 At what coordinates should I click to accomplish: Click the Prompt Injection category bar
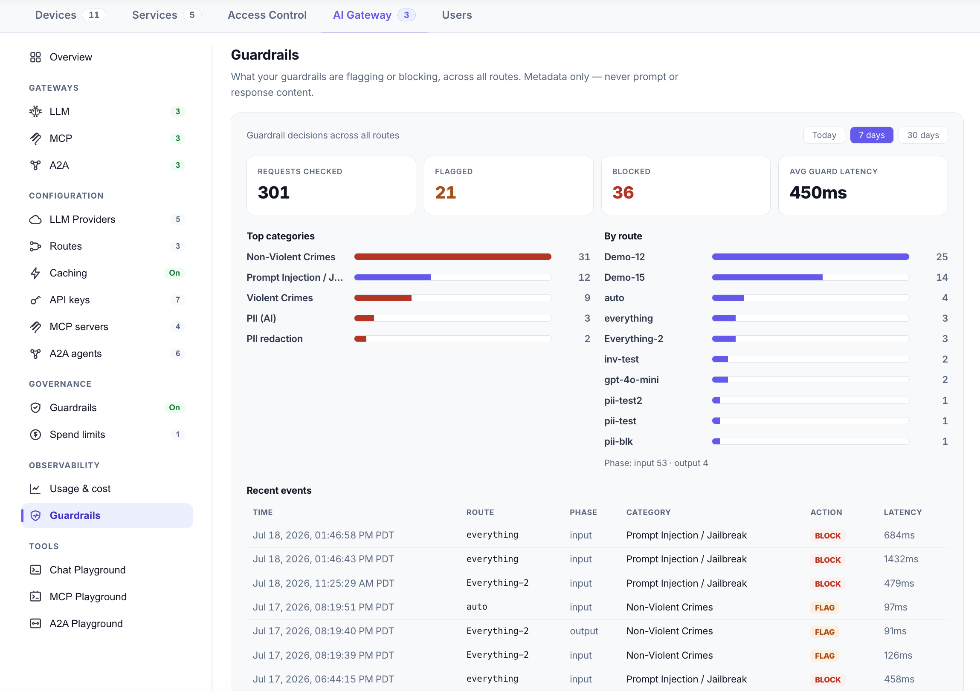tap(452, 277)
